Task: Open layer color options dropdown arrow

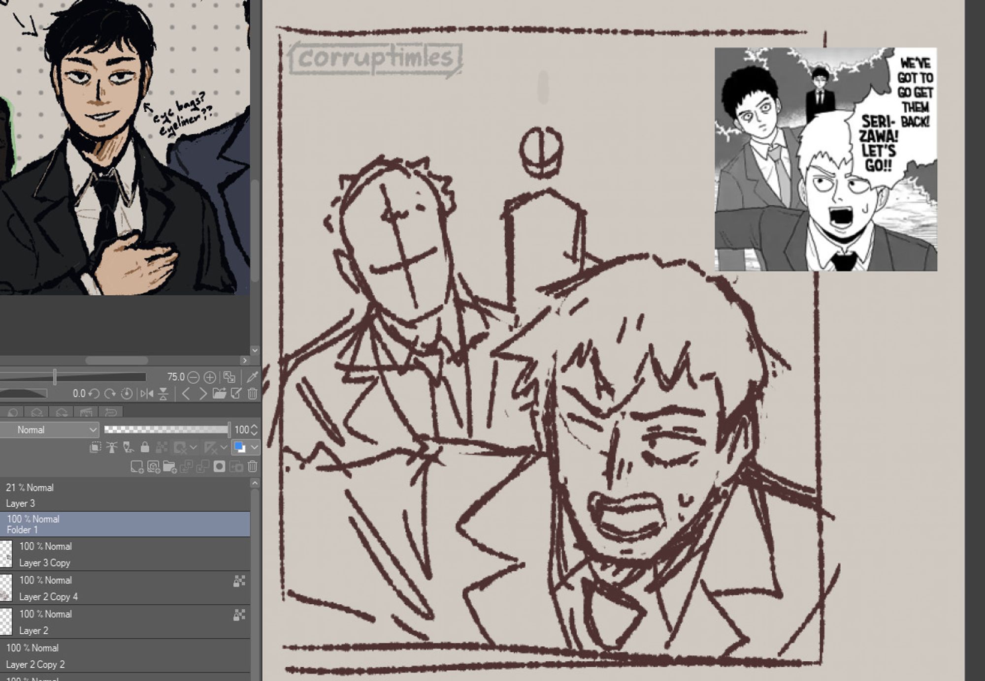Action: (x=254, y=448)
